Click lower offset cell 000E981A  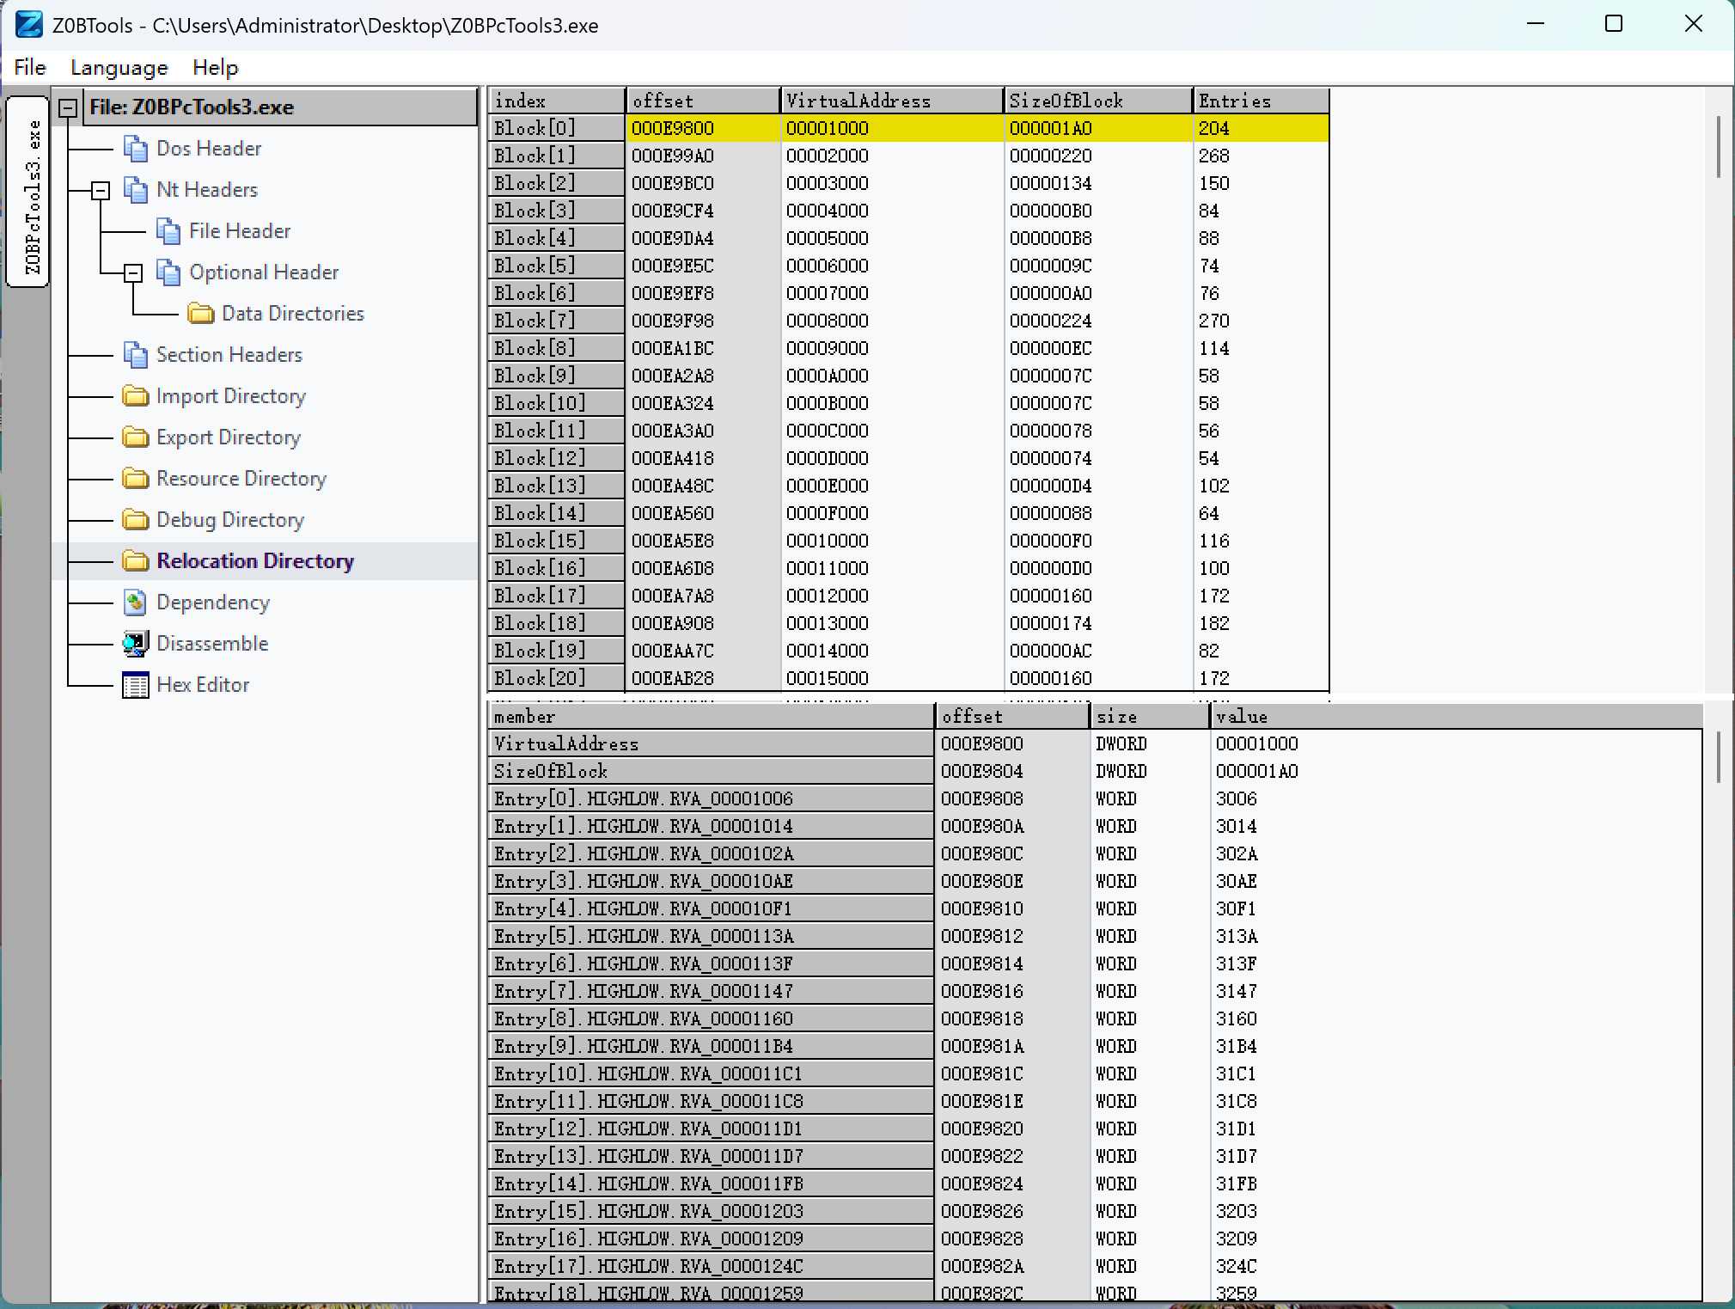click(x=1012, y=1046)
